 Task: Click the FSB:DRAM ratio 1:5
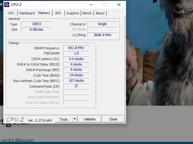click(76, 53)
